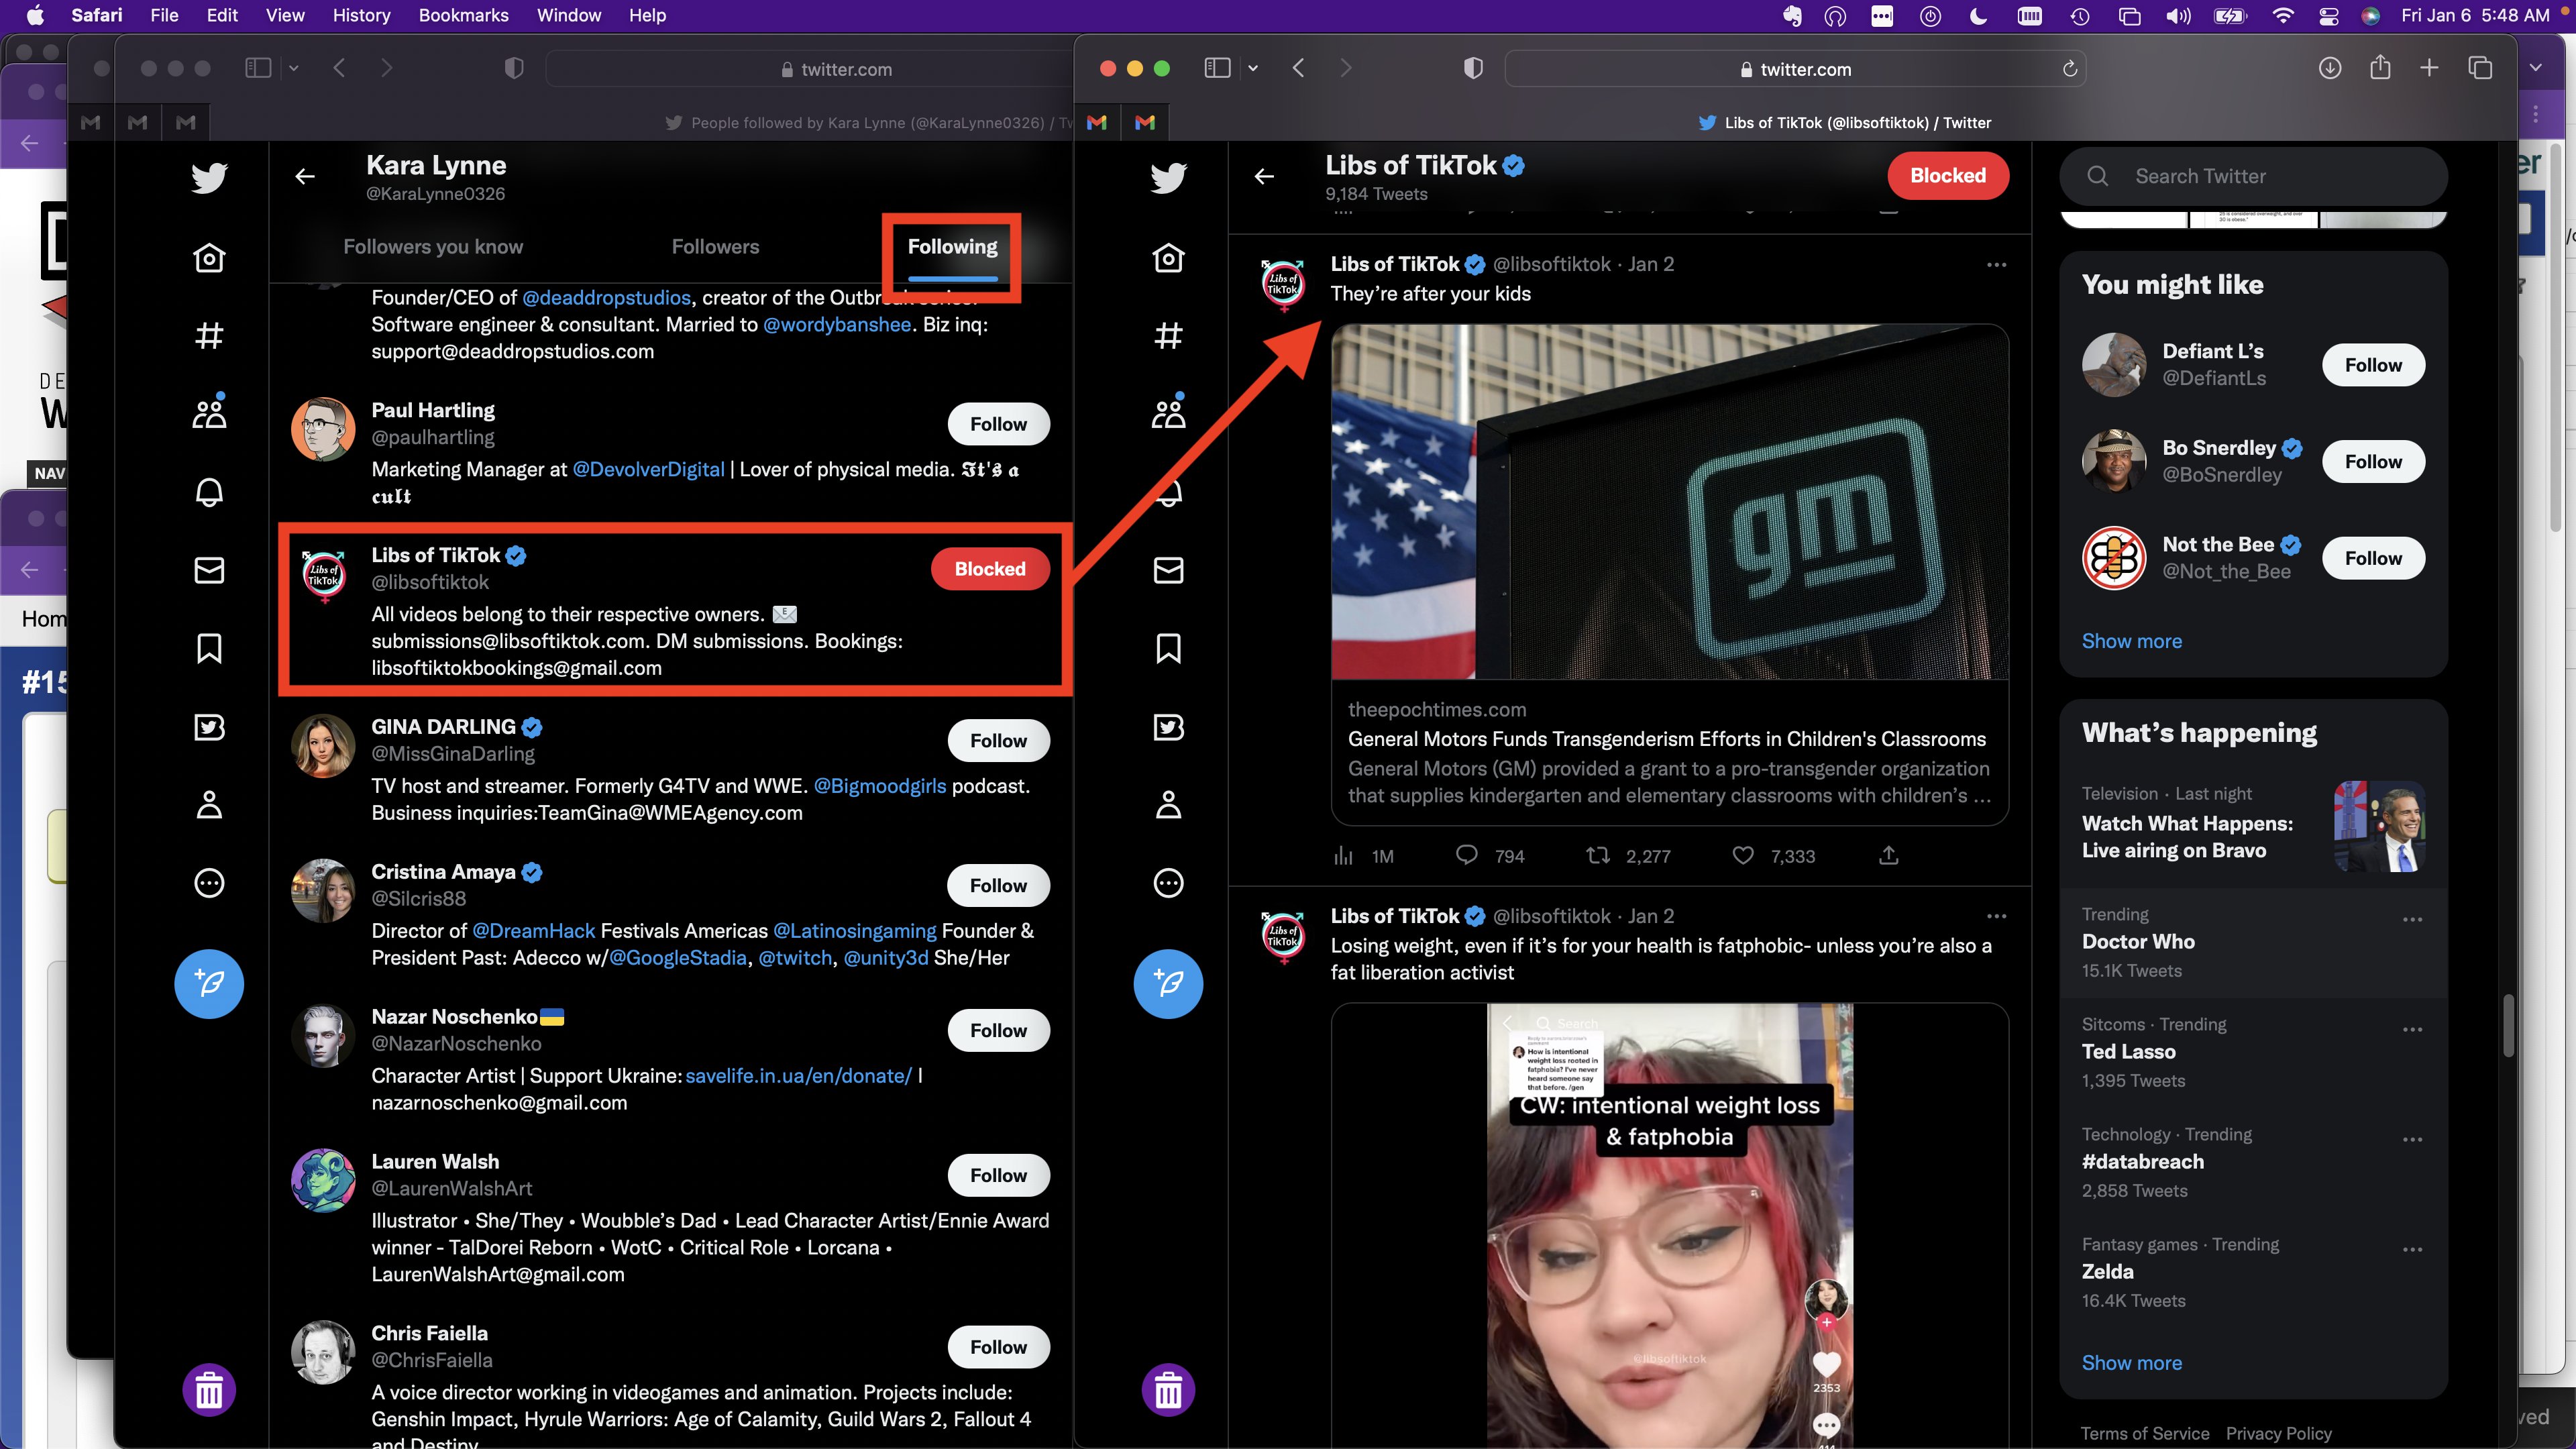Screen dimensions: 2576x1449
Task: Open Messages envelope icon in right Twitter window
Action: click(x=1168, y=570)
